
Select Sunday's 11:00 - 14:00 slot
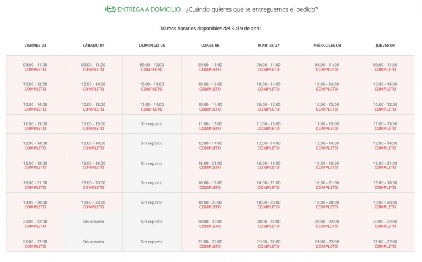pos(152,106)
